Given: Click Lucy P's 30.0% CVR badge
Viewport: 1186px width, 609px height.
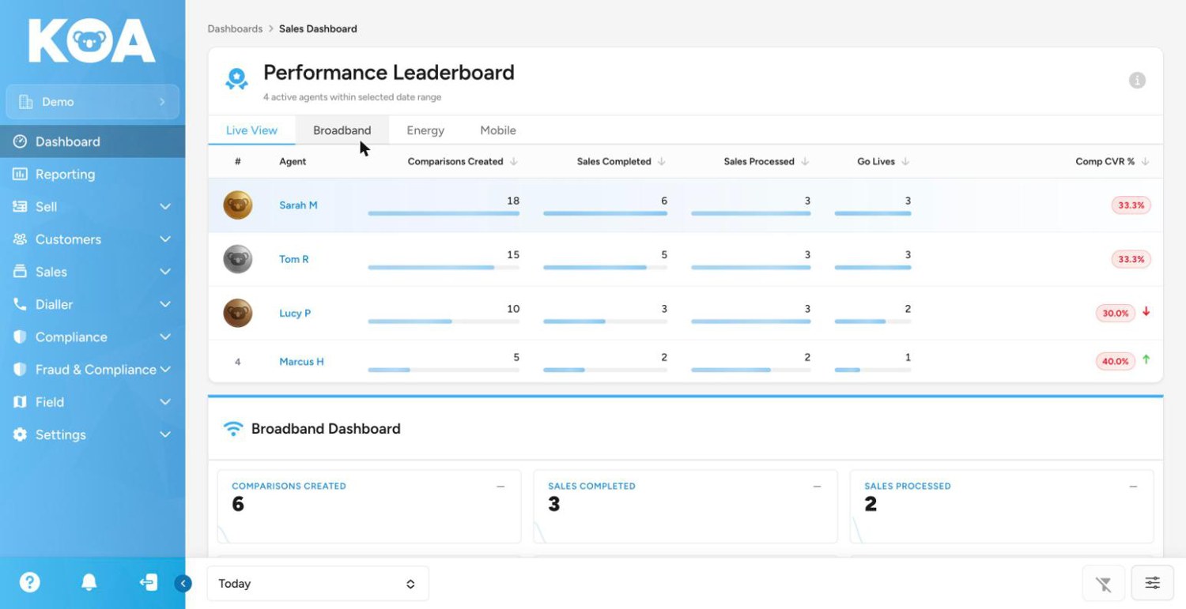Looking at the screenshot, I should (x=1115, y=313).
